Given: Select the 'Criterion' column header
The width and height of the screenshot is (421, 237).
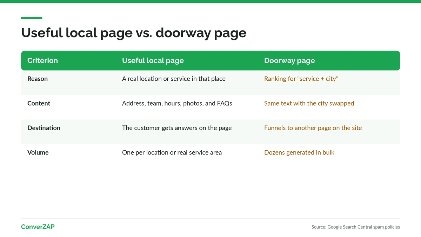Looking at the screenshot, I should 42,60.
